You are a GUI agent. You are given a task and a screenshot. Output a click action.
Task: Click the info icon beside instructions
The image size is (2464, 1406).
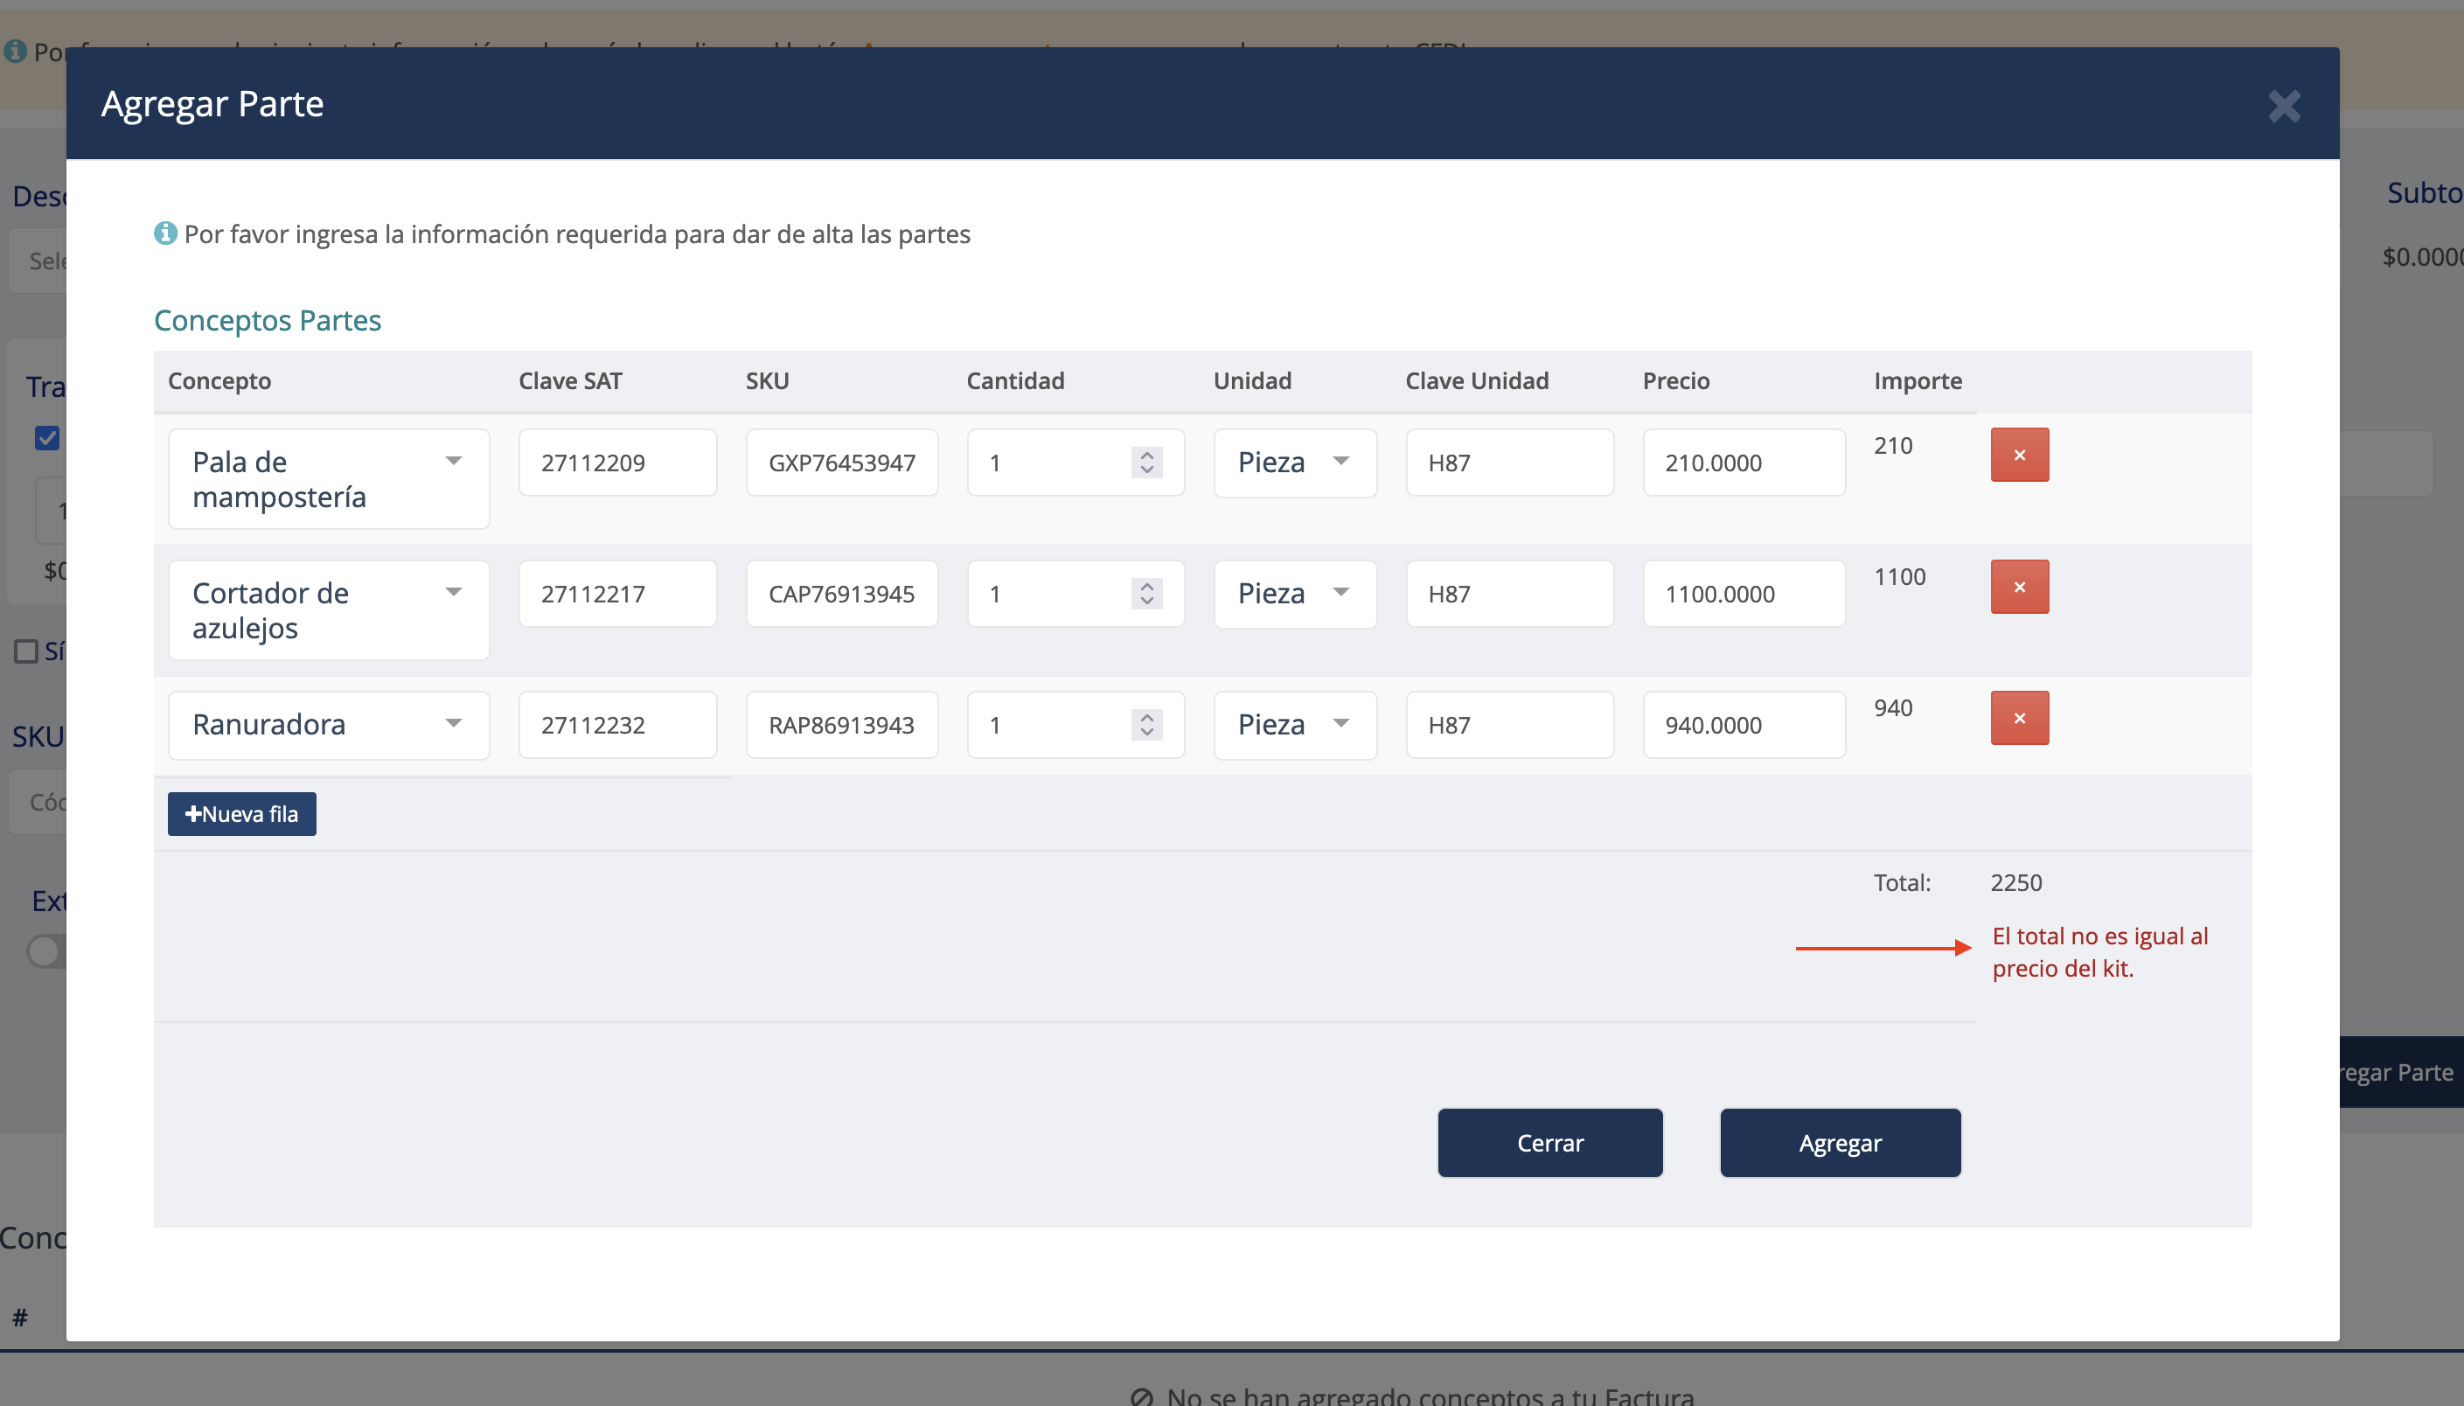165,233
